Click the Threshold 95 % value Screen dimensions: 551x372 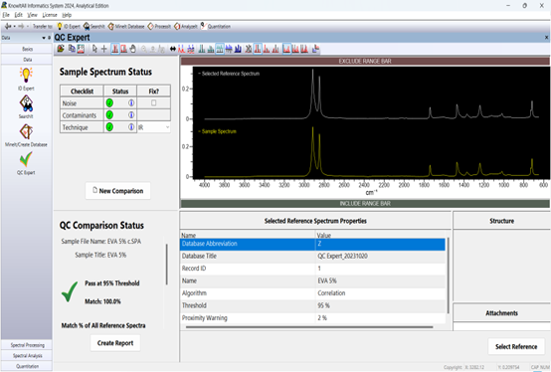(323, 305)
